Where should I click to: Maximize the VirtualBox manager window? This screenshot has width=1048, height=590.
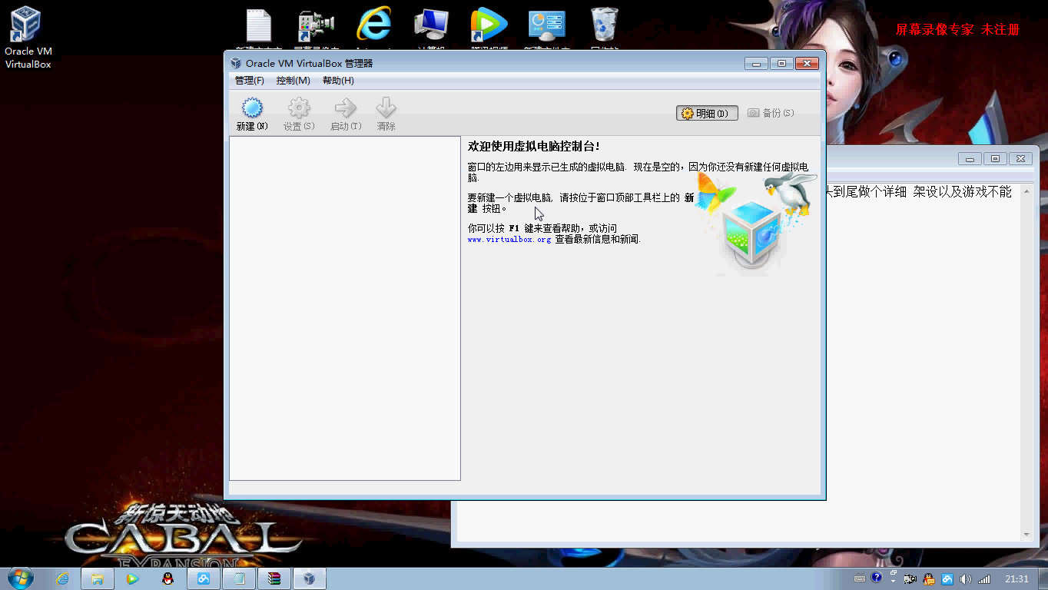coord(781,64)
